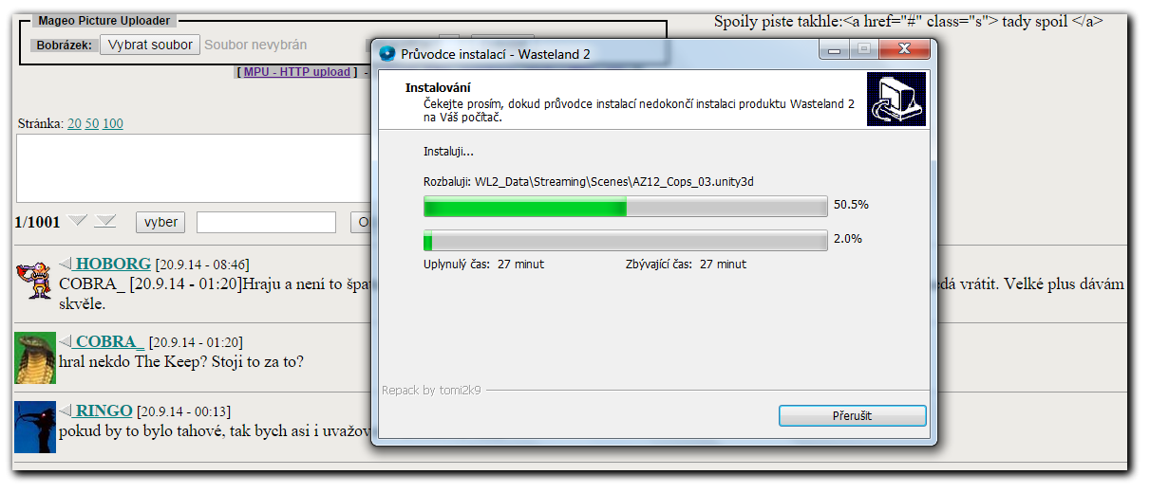Click the reply arrow next to RINGO
This screenshot has height=493, width=1169.
coord(66,411)
